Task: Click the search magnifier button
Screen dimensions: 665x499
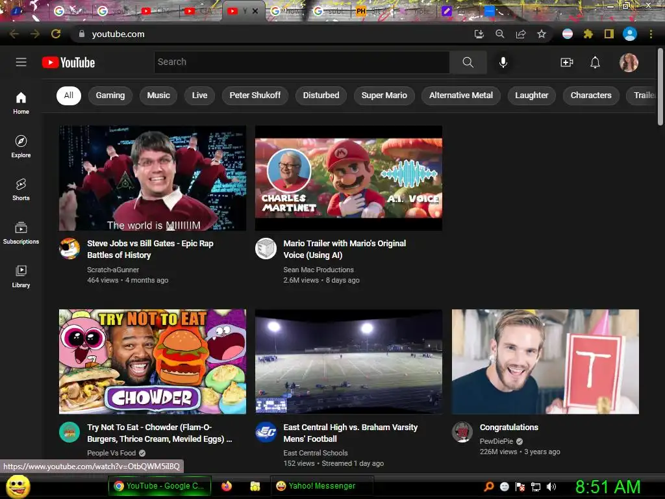Action: coord(468,62)
